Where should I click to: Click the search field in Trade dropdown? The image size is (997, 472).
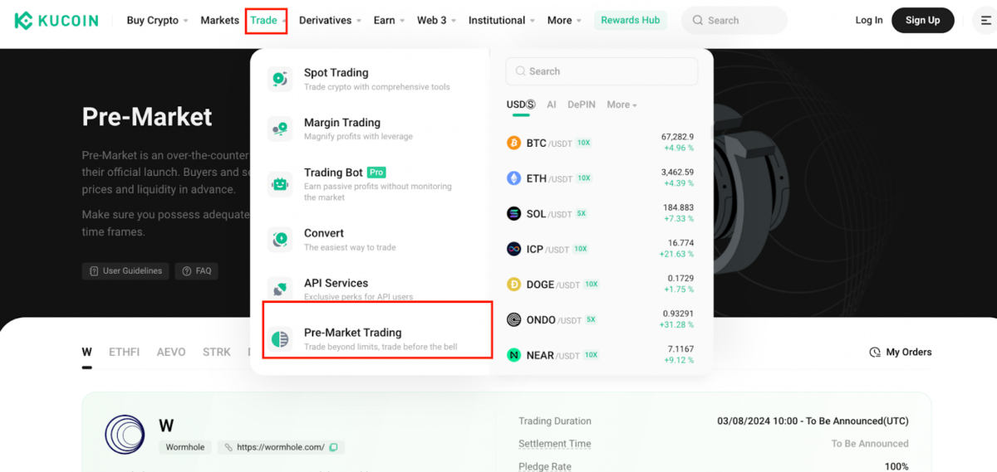tap(602, 71)
